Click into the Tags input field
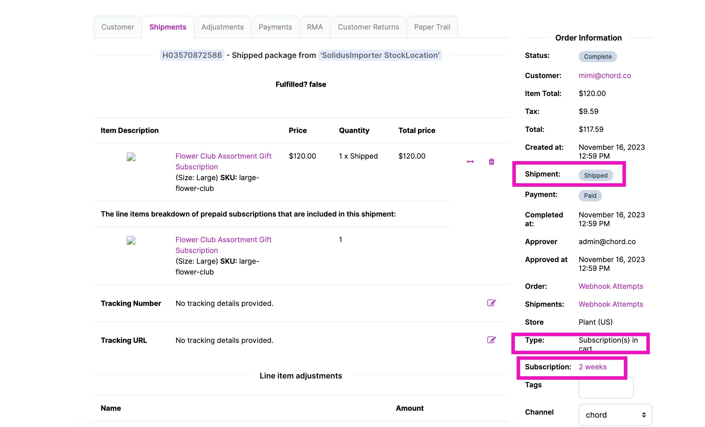Screen dimensions: 705x427 coord(606,388)
